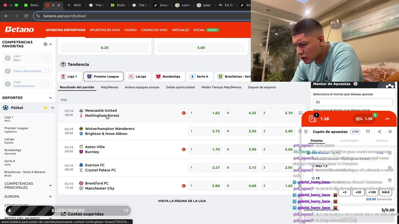
Task: Tick the Copa Libertadores checkbox
Action: click(x=46, y=71)
